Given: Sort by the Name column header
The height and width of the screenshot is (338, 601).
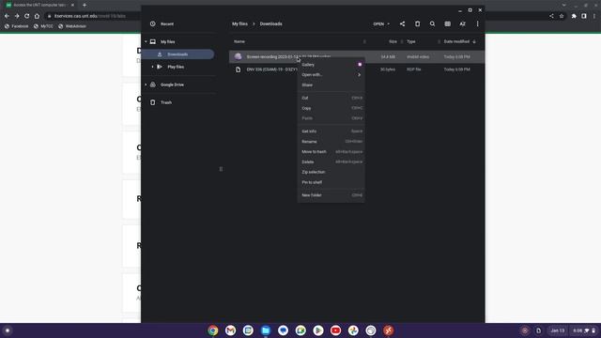Looking at the screenshot, I should (239, 41).
